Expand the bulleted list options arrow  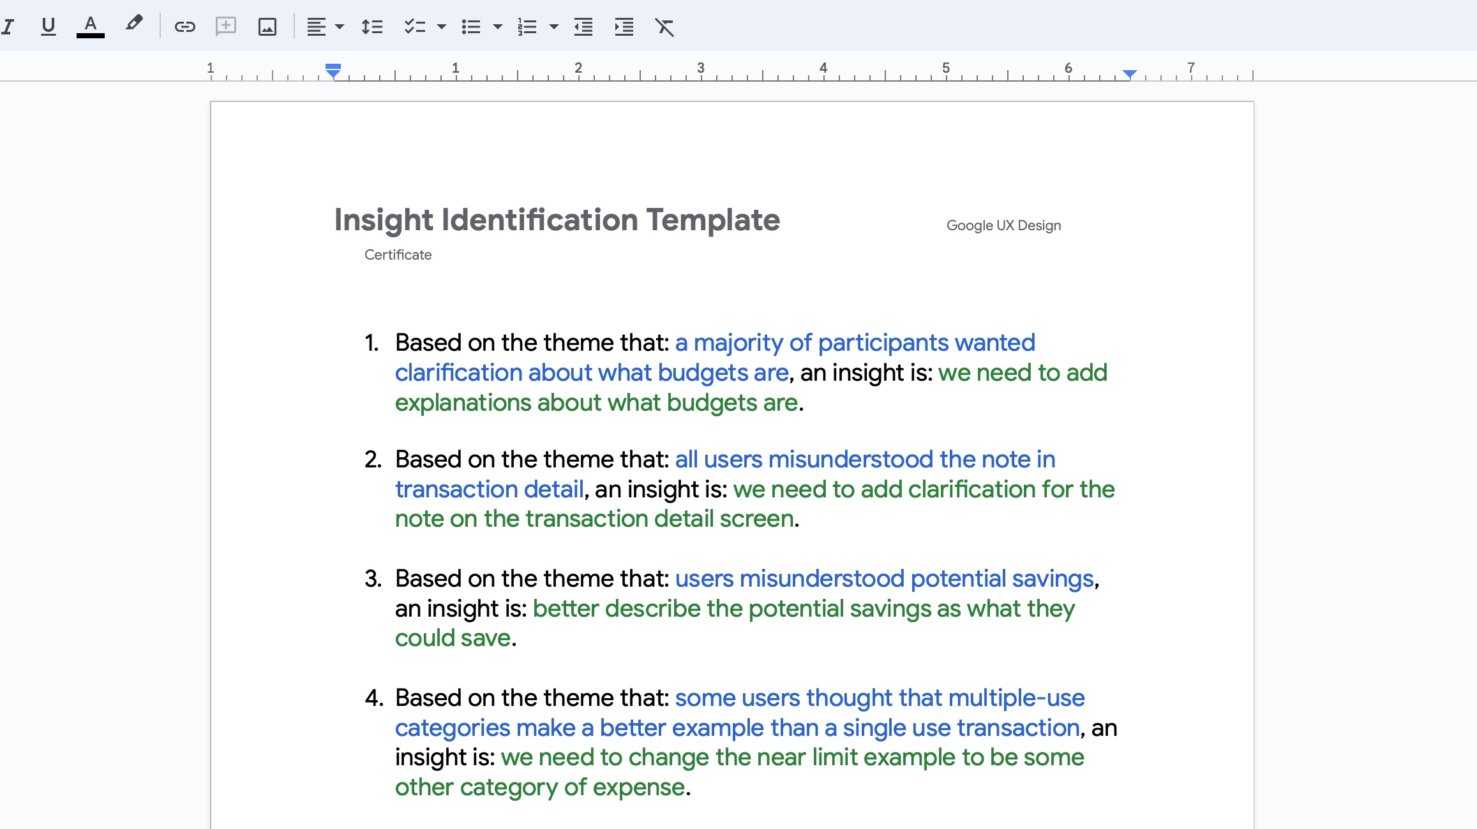coord(498,27)
